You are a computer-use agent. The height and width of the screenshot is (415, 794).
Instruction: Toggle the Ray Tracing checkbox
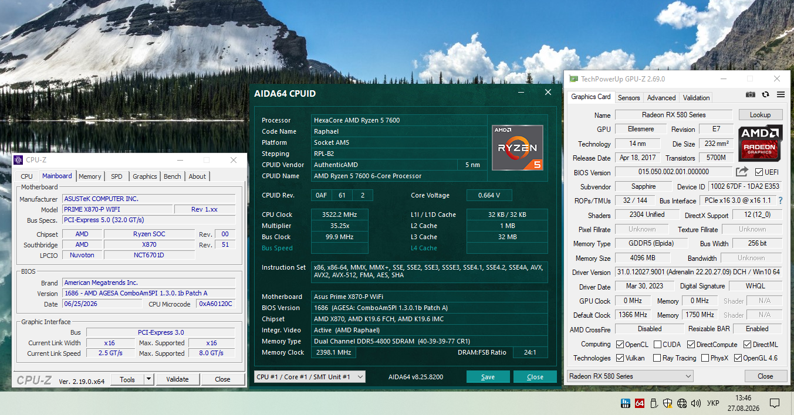657,358
